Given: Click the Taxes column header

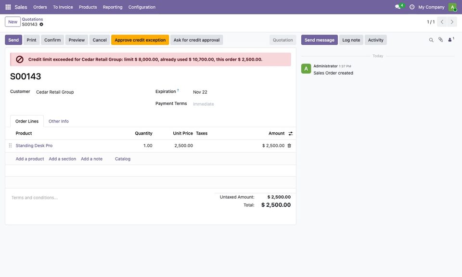Looking at the screenshot, I should [202, 133].
